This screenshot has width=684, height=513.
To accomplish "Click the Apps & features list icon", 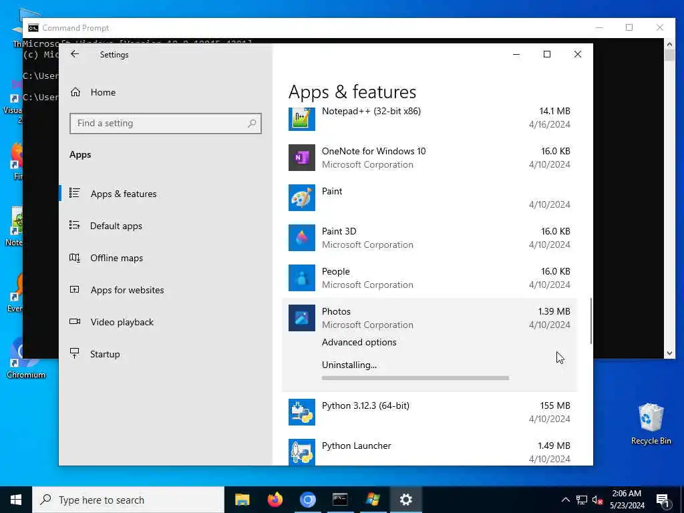I will pos(75,193).
